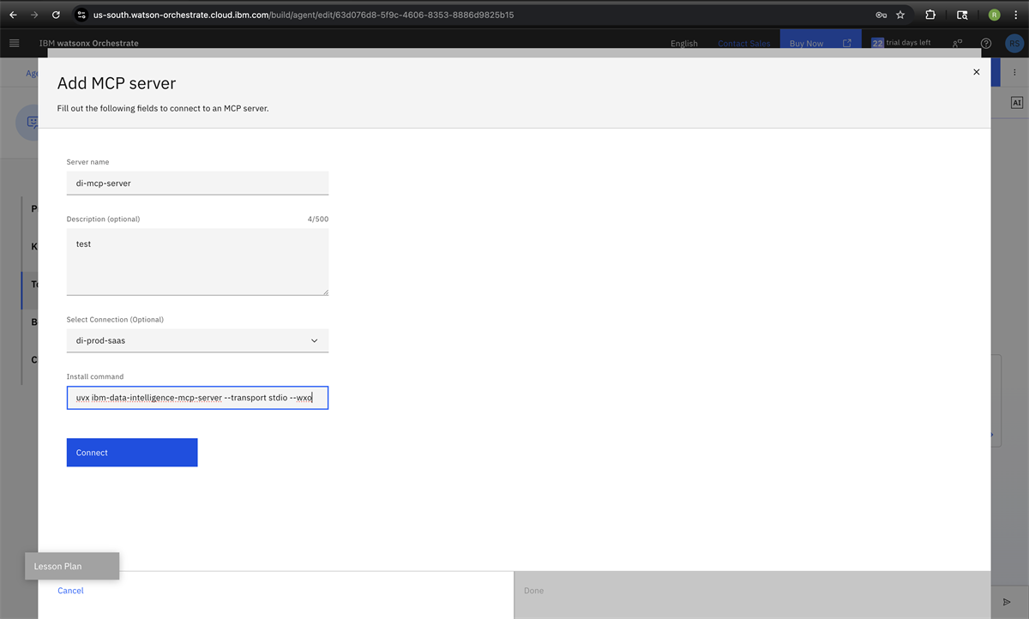Open the browser extensions puzzle icon
The image size is (1029, 619).
click(930, 15)
